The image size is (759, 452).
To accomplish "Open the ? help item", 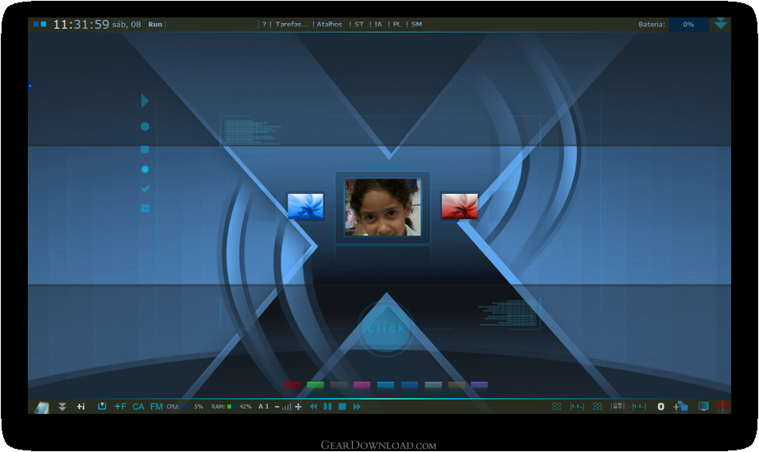I will (265, 24).
